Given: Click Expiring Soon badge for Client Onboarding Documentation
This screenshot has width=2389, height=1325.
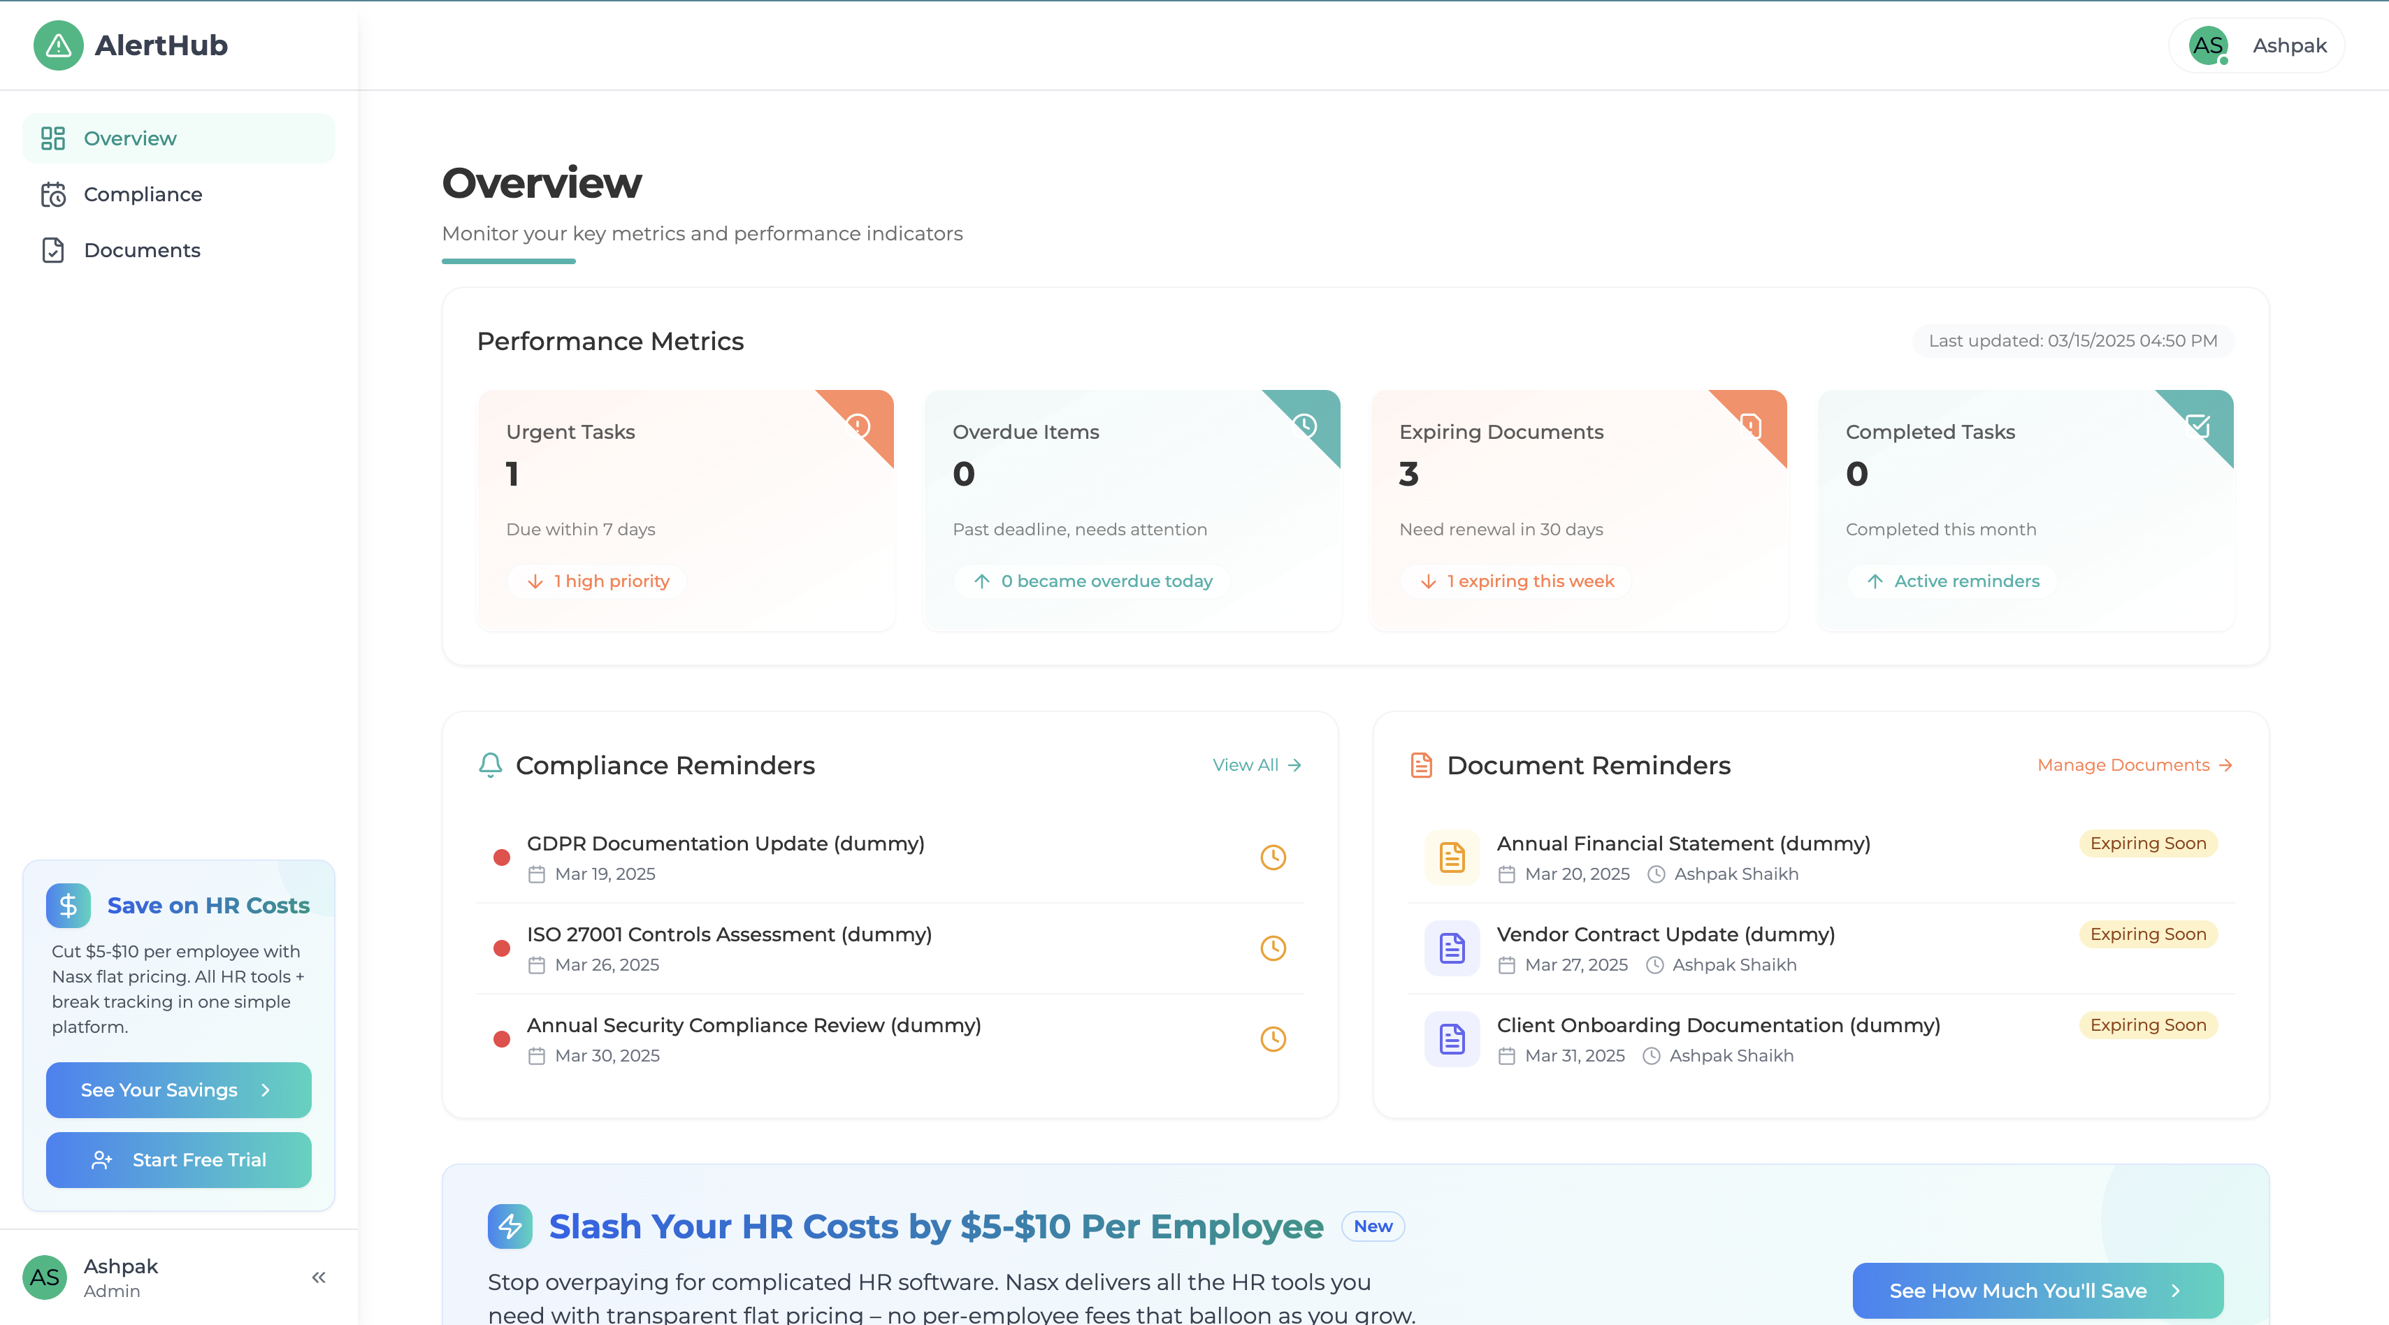Looking at the screenshot, I should pyautogui.click(x=2148, y=1025).
